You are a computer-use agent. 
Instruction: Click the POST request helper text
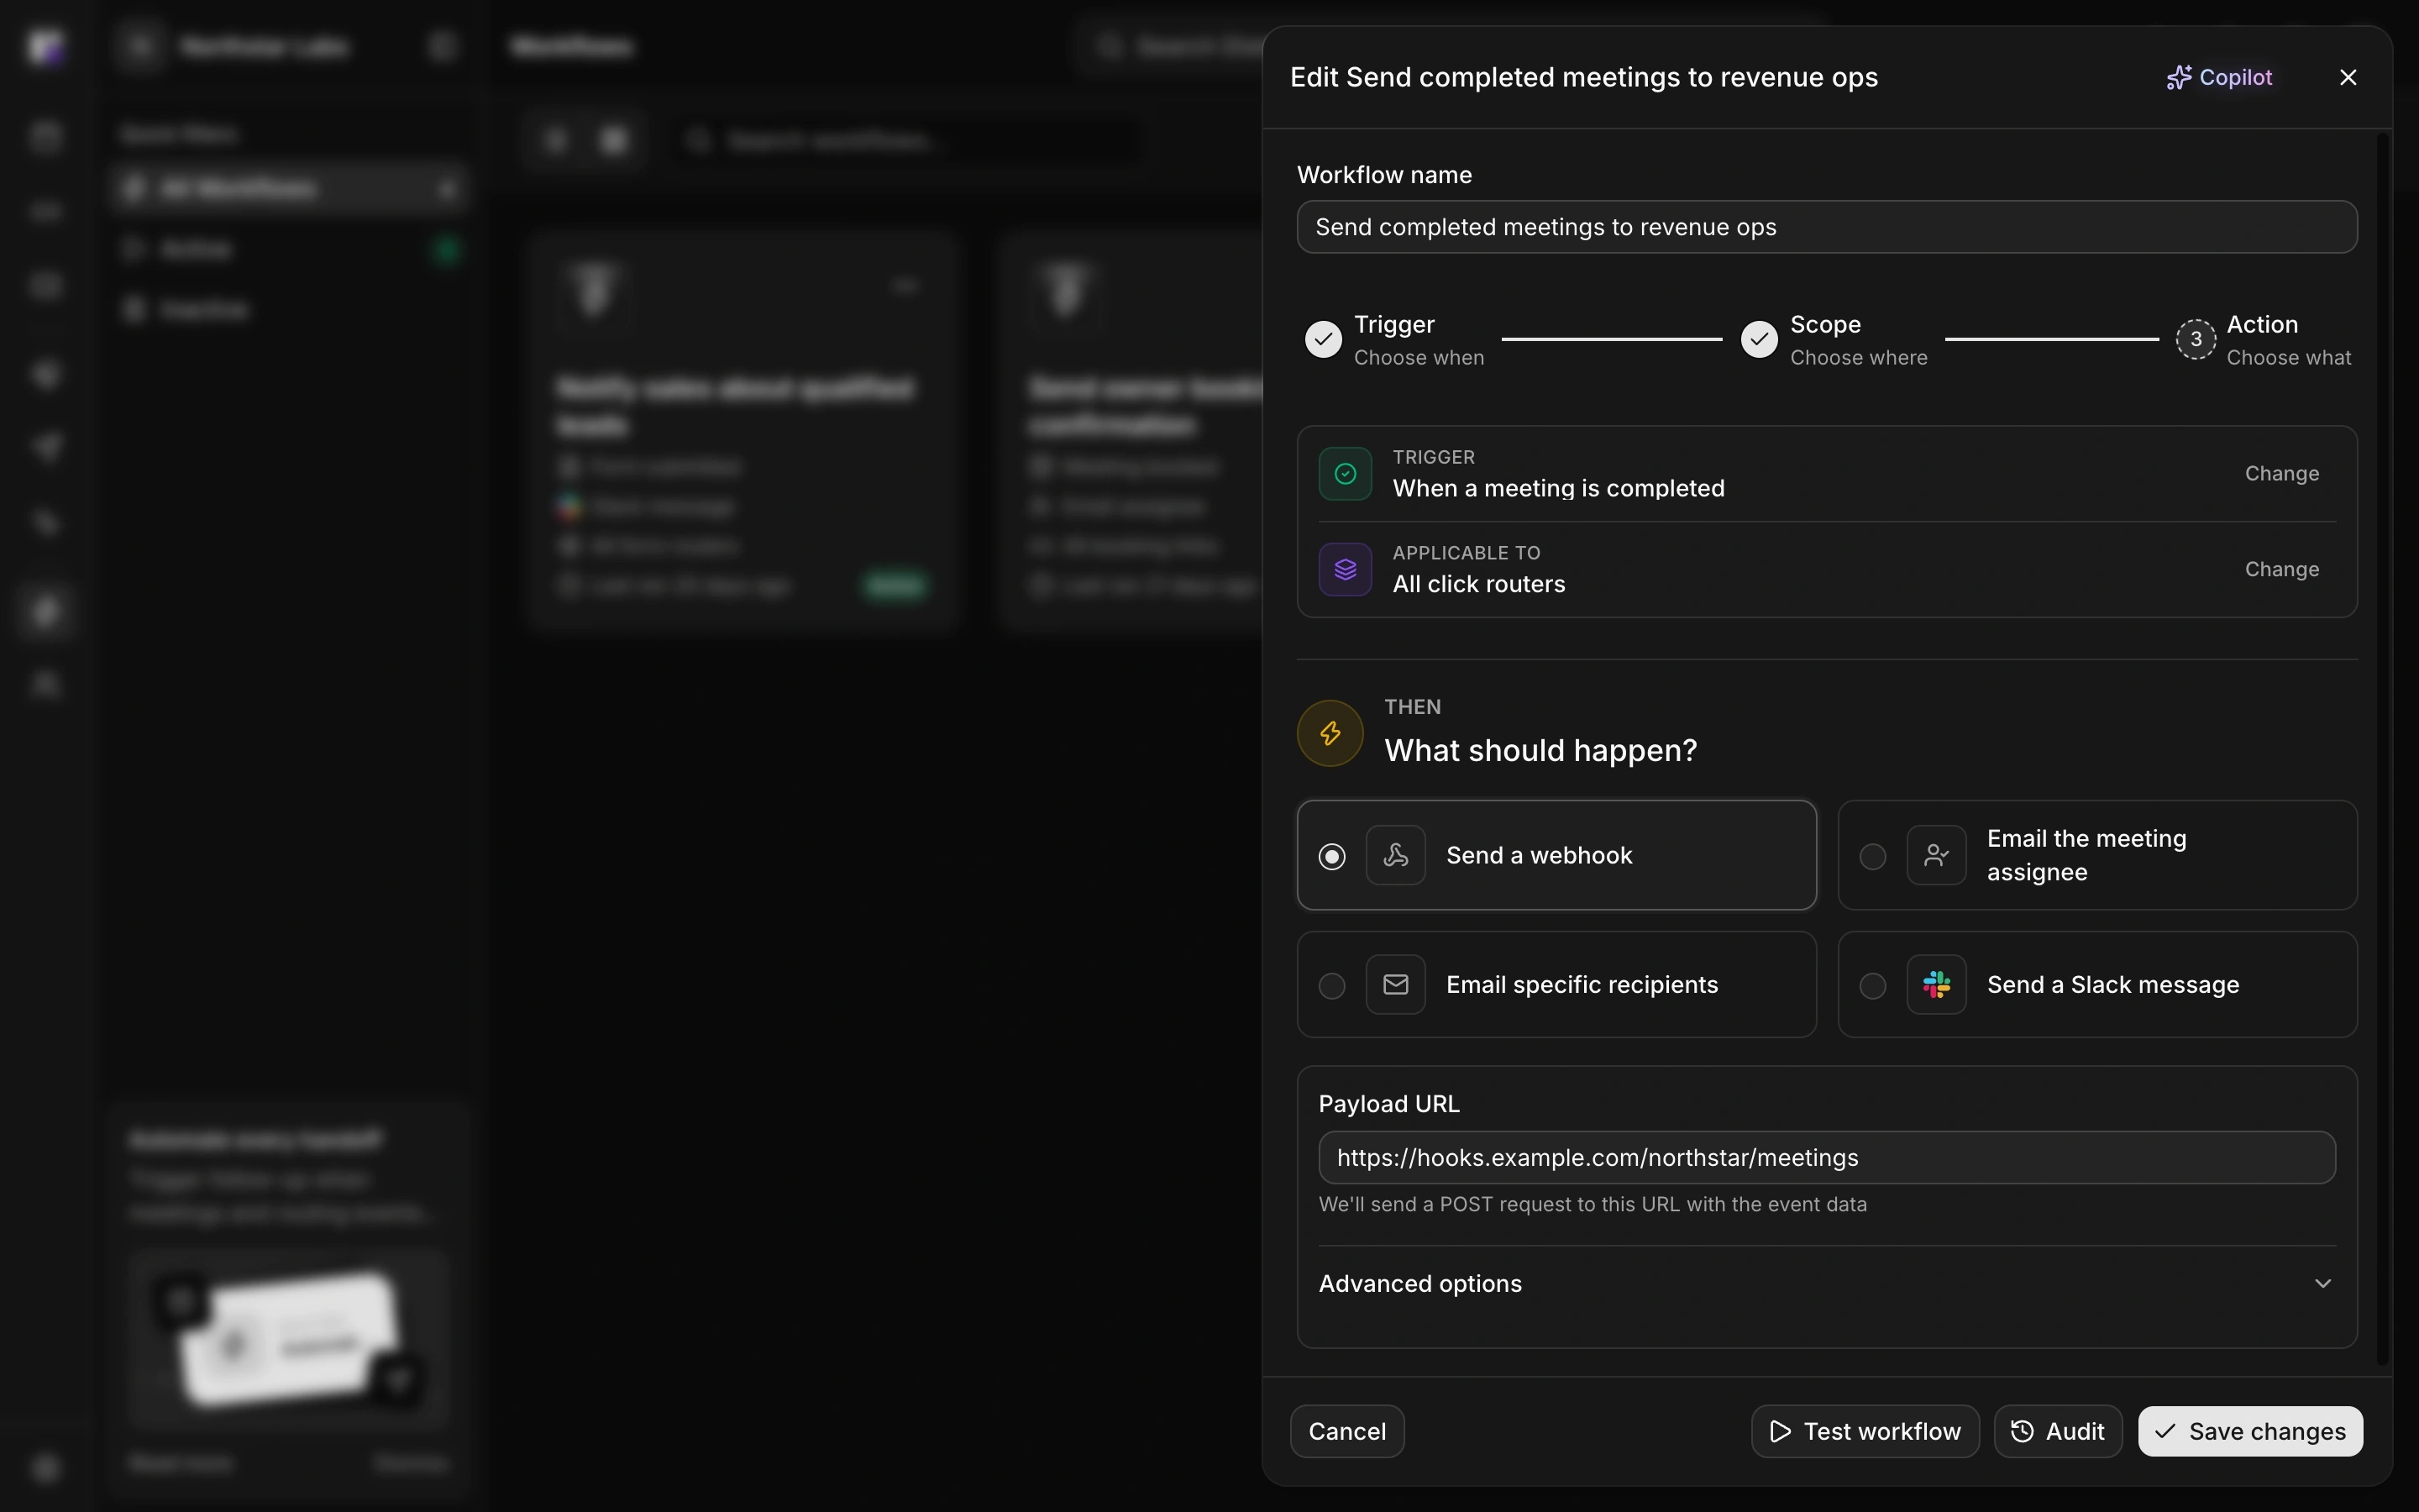tap(1593, 1205)
